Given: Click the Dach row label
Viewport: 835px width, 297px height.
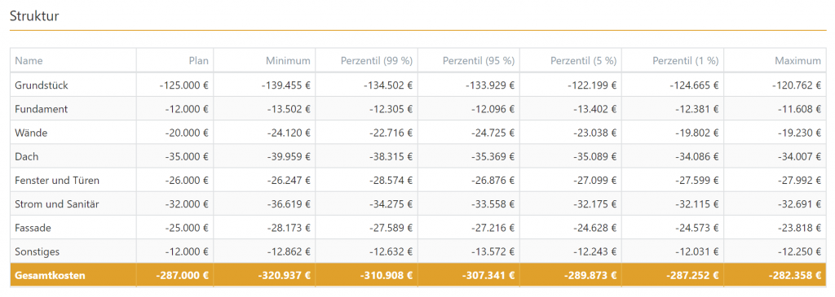Looking at the screenshot, I should [x=27, y=157].
